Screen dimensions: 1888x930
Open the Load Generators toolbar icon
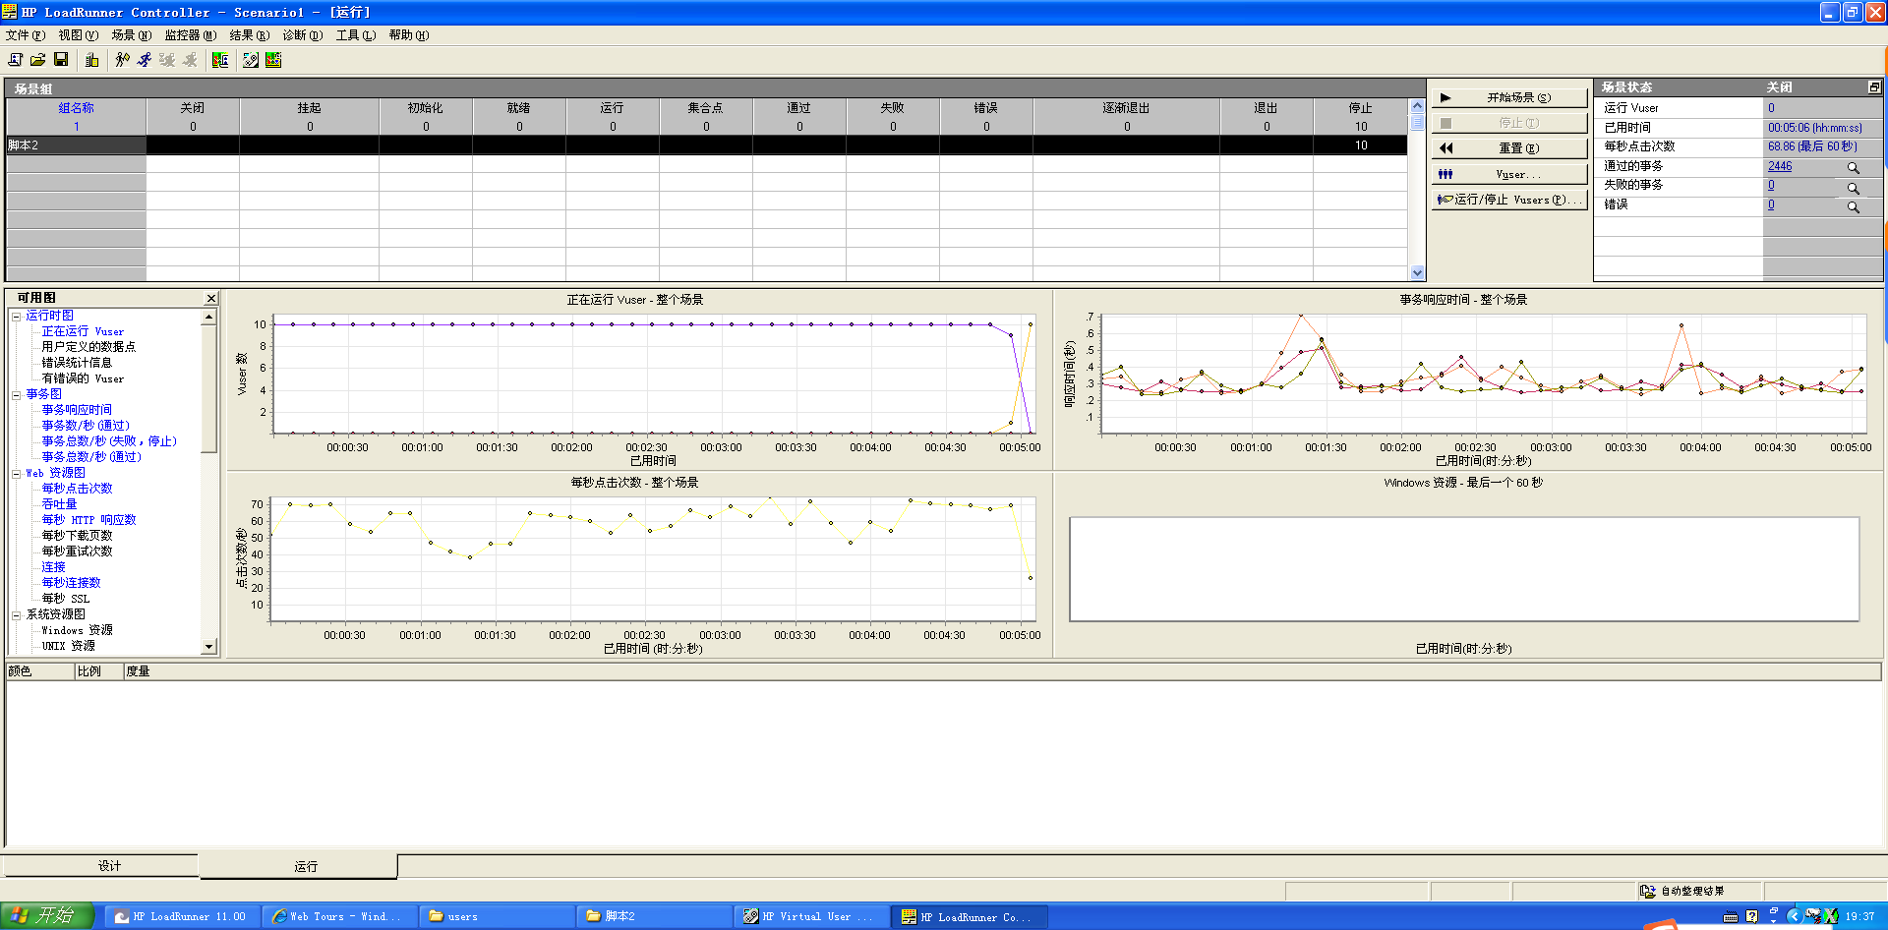[x=91, y=60]
